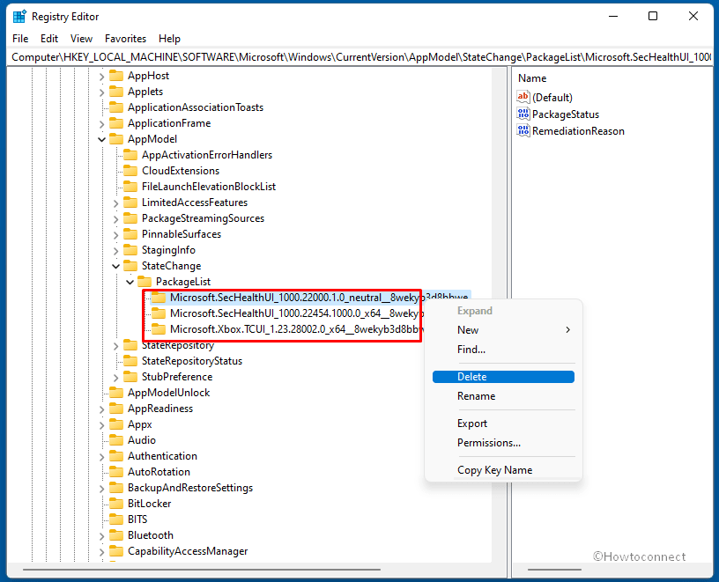
Task: Choose Delete in the context menu
Action: click(503, 377)
